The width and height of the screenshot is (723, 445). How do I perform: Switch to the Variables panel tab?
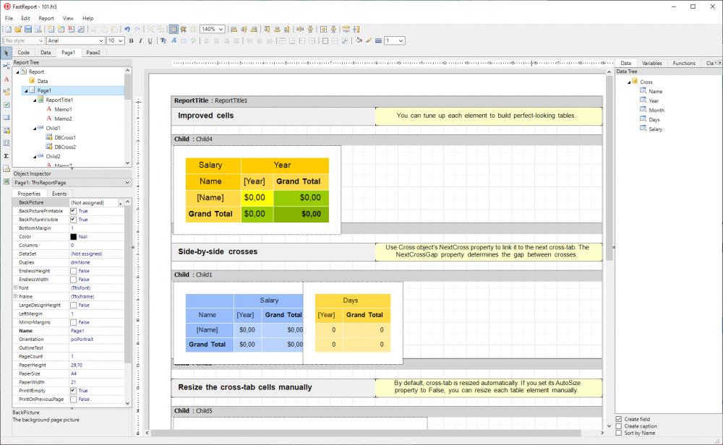[652, 63]
